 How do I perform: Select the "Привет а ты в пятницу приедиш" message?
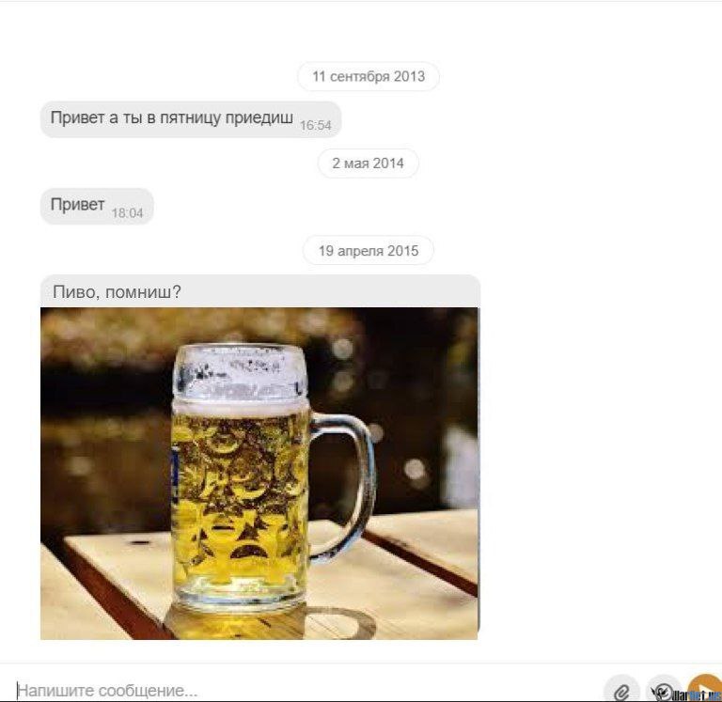pos(171,120)
